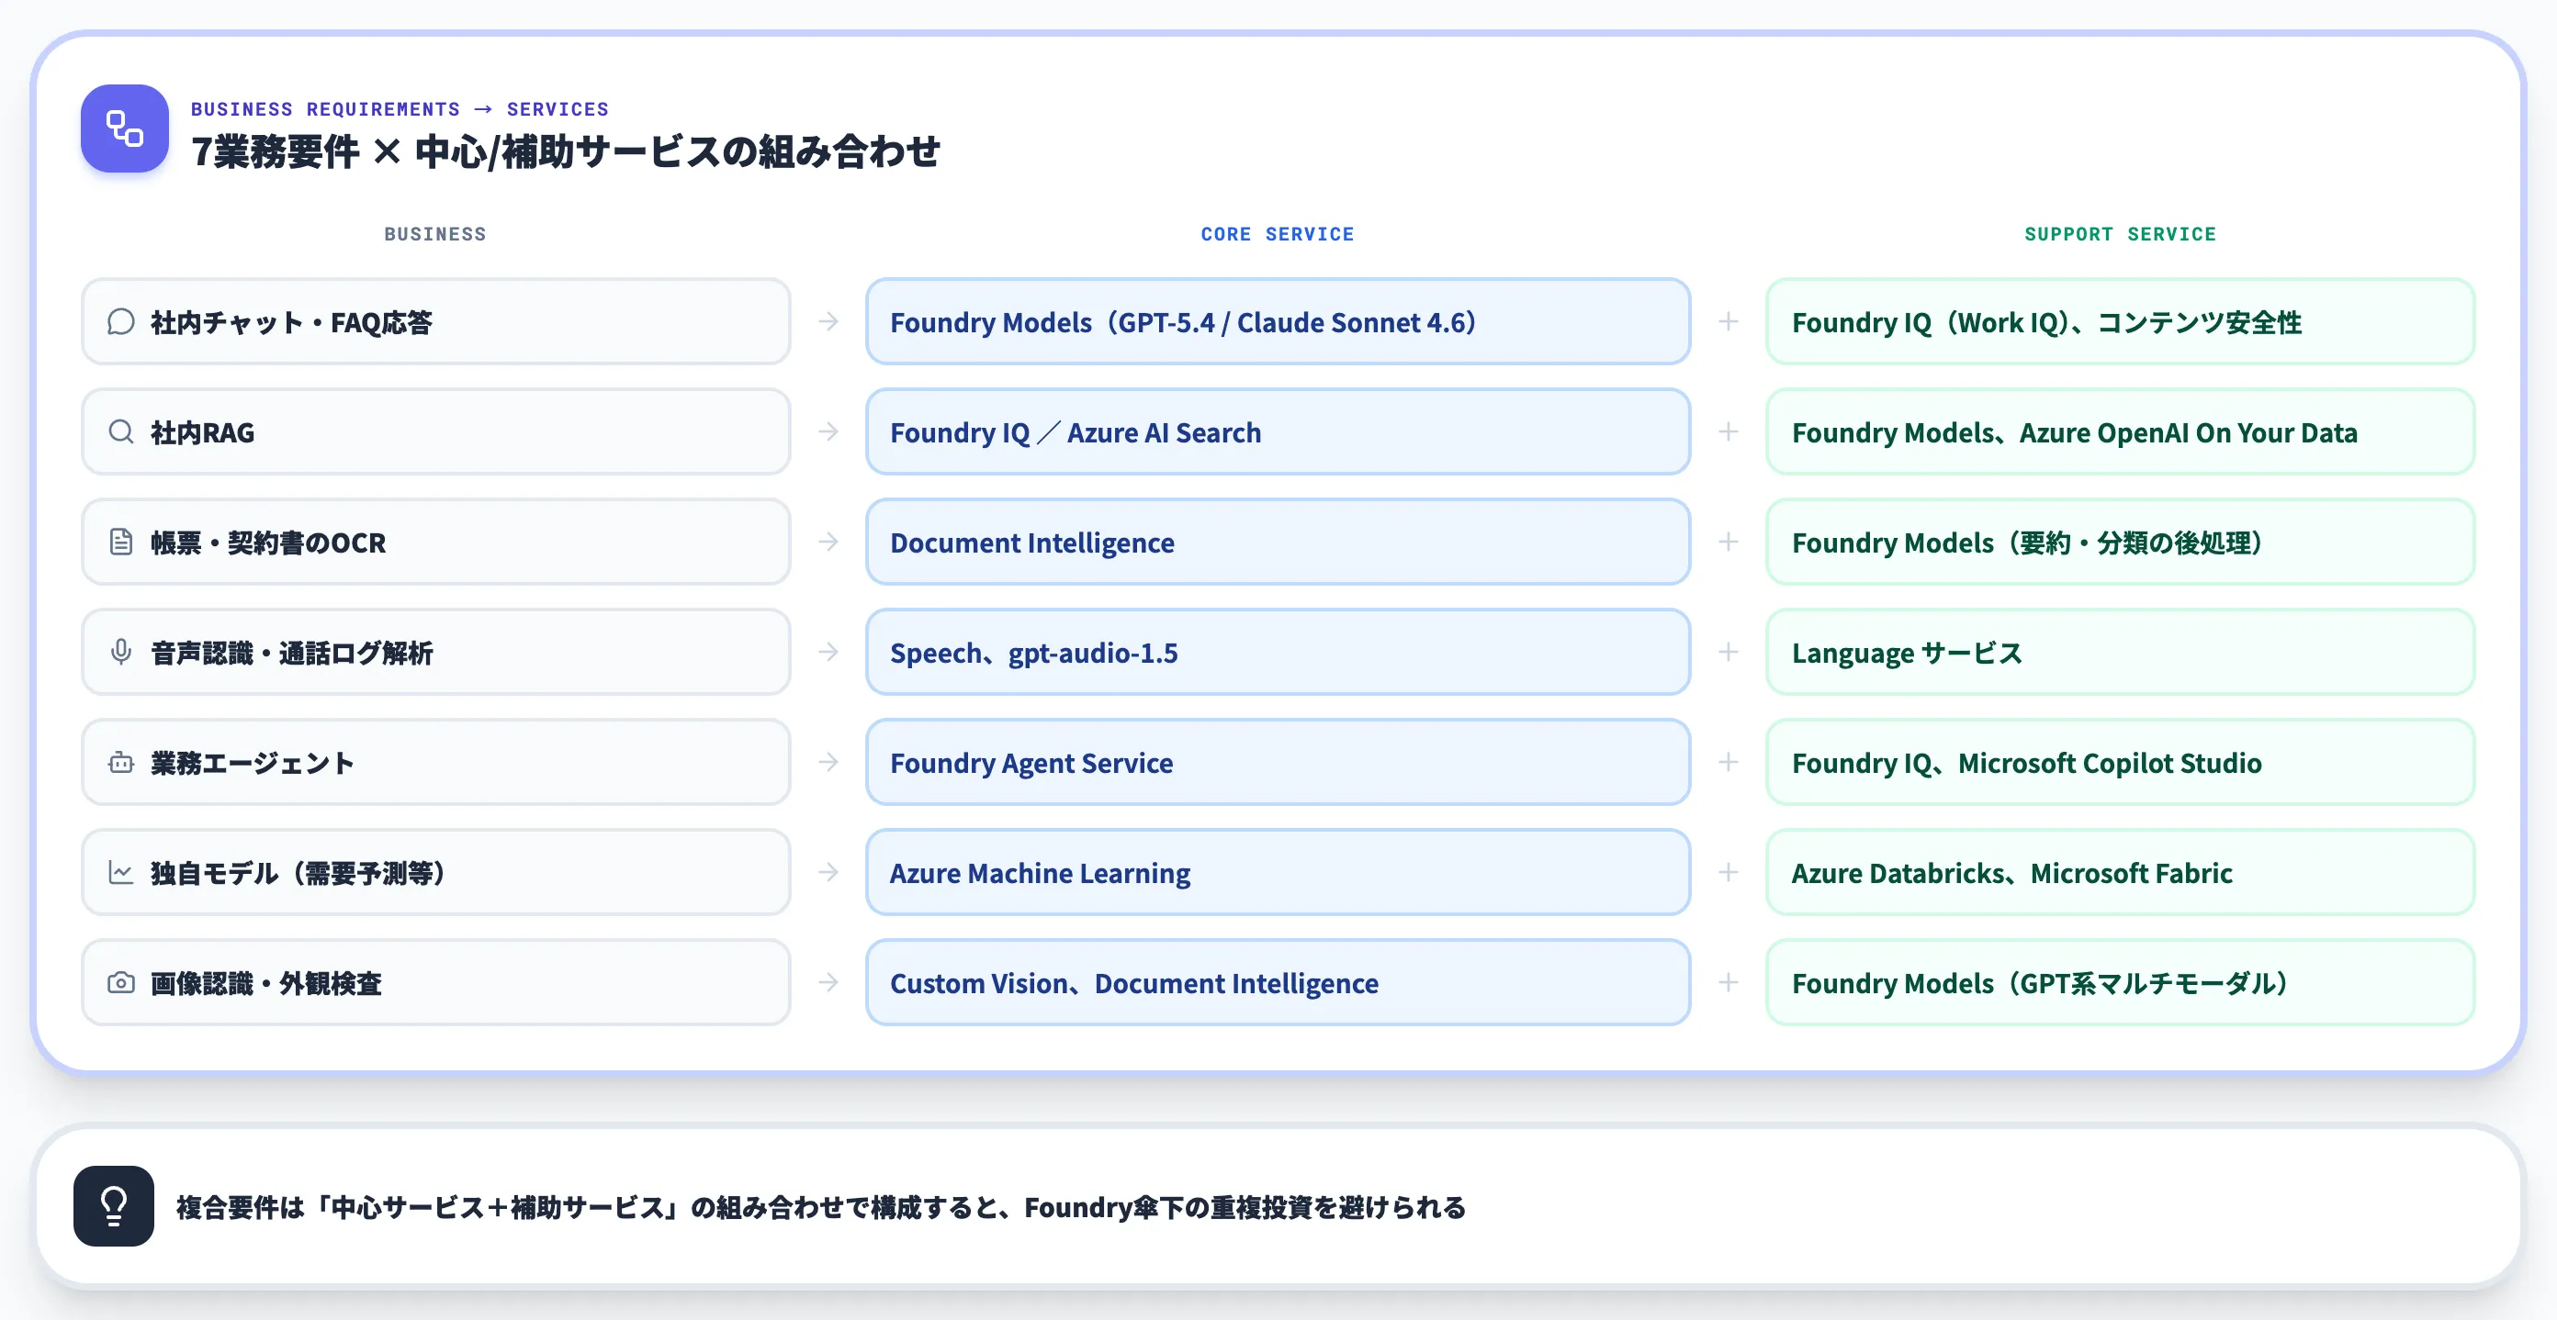The height and width of the screenshot is (1320, 2557).
Task: Click arrow after 社内RAG row
Action: (x=828, y=431)
